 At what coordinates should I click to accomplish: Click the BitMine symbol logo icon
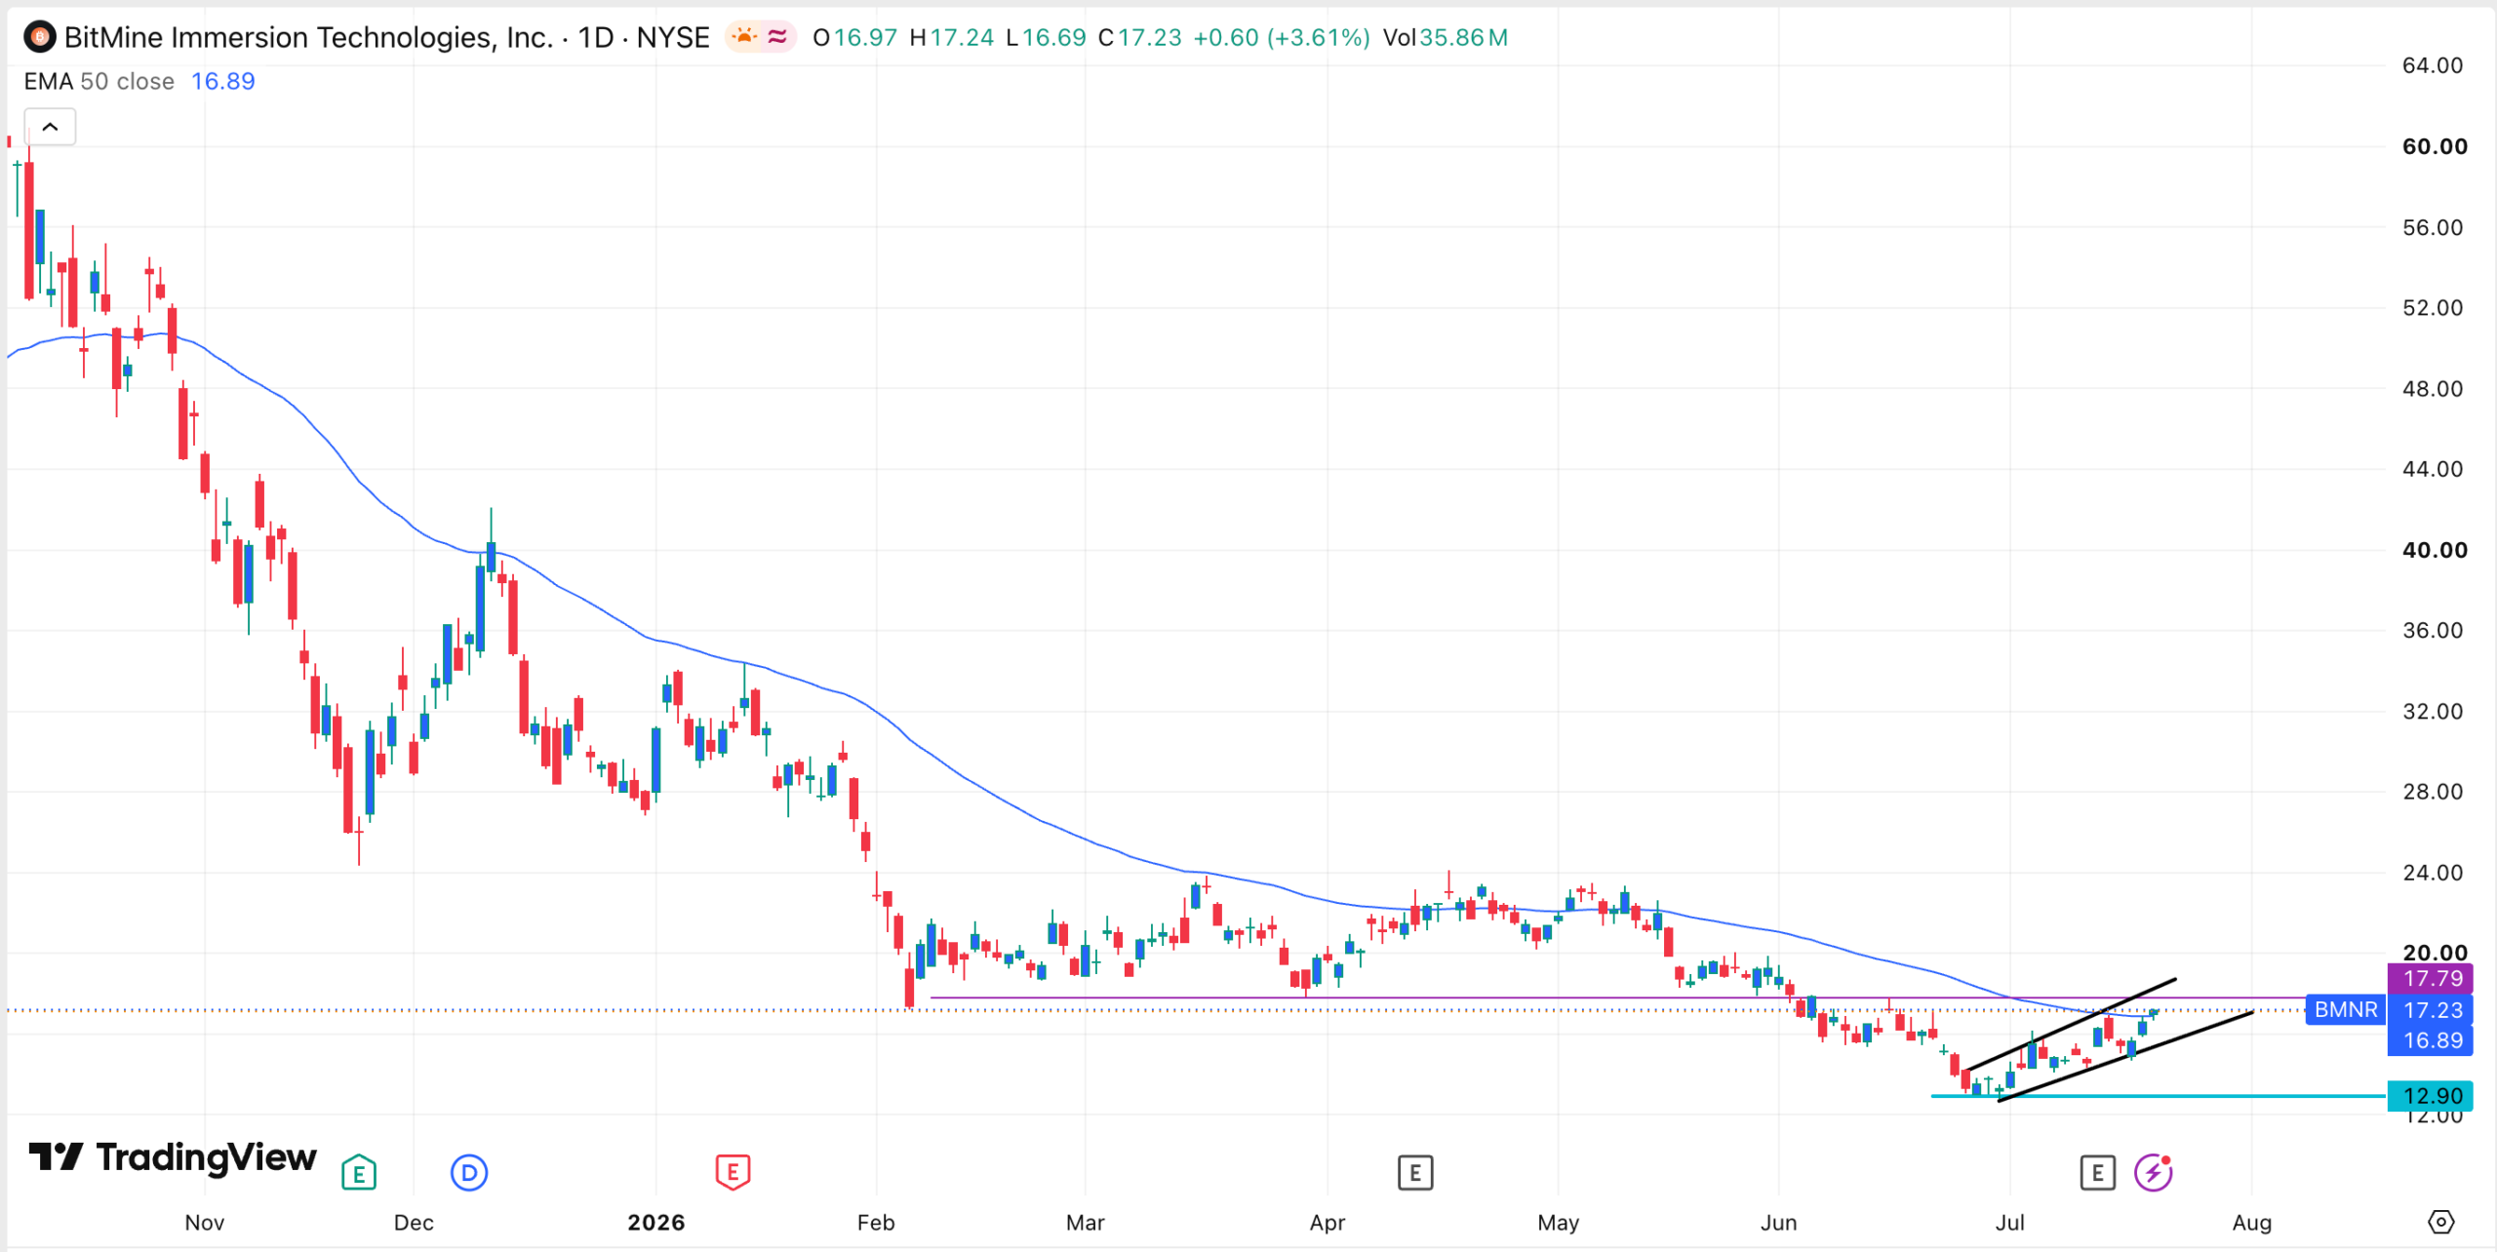click(x=40, y=38)
